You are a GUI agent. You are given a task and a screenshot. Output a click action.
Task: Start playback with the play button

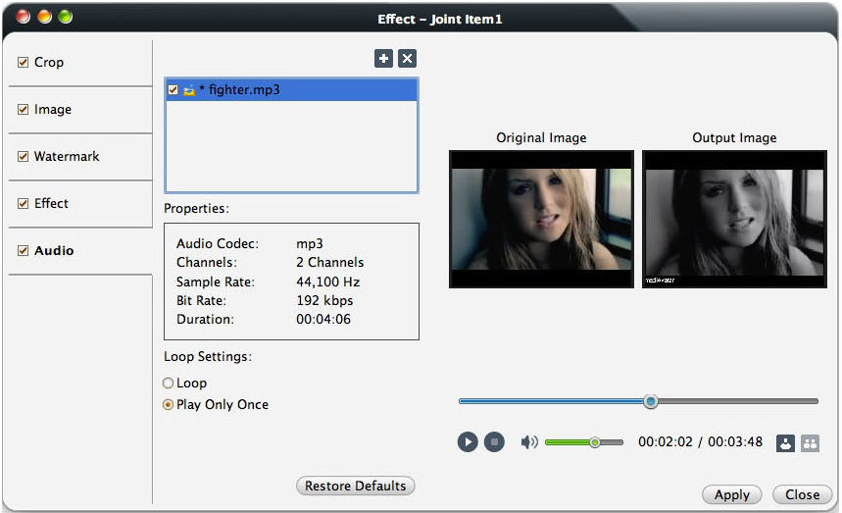pyautogui.click(x=468, y=442)
